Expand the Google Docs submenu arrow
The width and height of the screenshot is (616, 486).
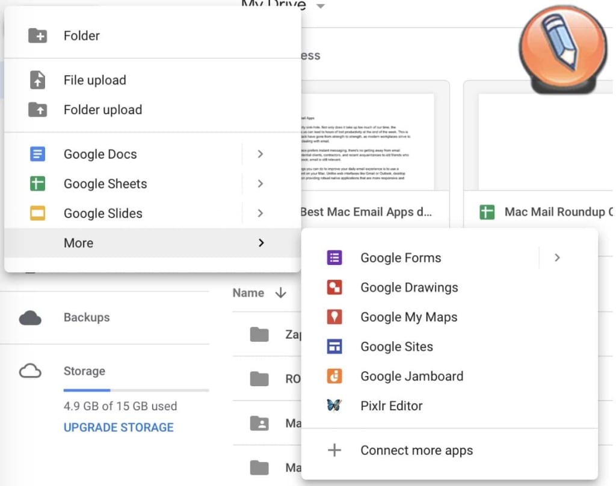[260, 154]
